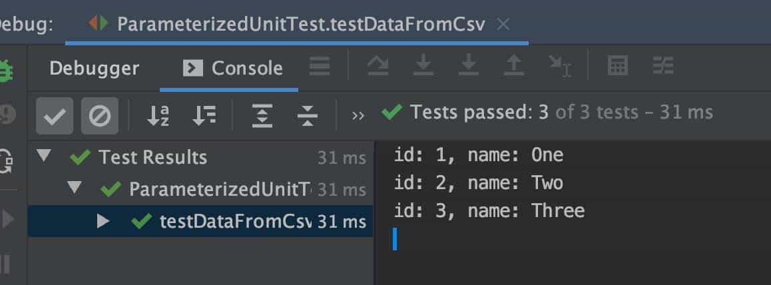Select ParameterizedUnitTest class in tree
The width and height of the screenshot is (771, 285).
(220, 190)
